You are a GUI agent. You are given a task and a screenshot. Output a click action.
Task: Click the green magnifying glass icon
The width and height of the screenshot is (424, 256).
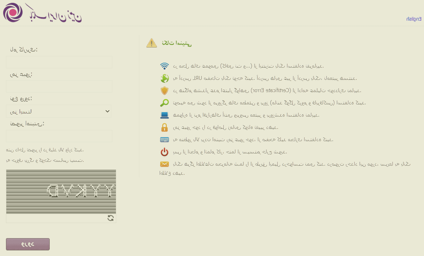pyautogui.click(x=165, y=103)
